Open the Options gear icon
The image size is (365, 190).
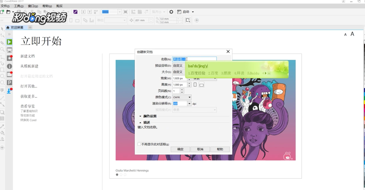(x=171, y=12)
